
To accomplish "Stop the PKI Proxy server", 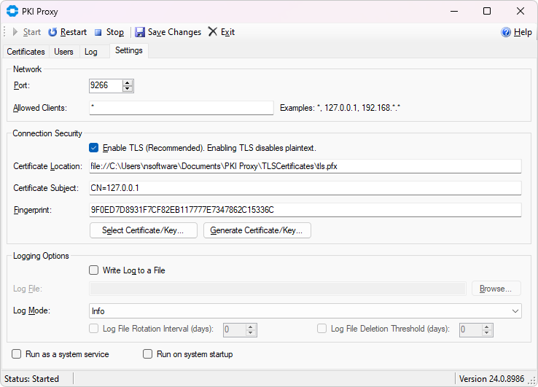I will click(109, 32).
